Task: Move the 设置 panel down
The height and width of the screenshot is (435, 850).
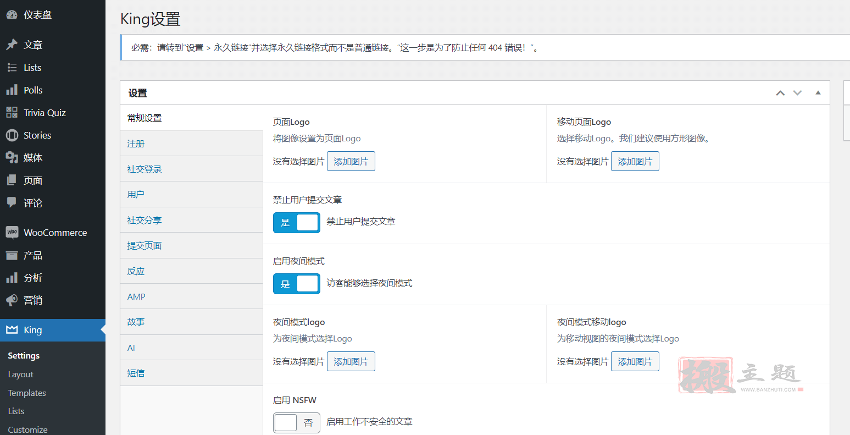Action: tap(798, 93)
